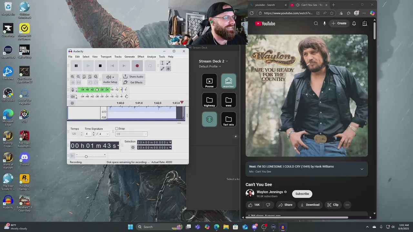Open the Effect menu
This screenshot has width=413, height=232.
point(141,57)
